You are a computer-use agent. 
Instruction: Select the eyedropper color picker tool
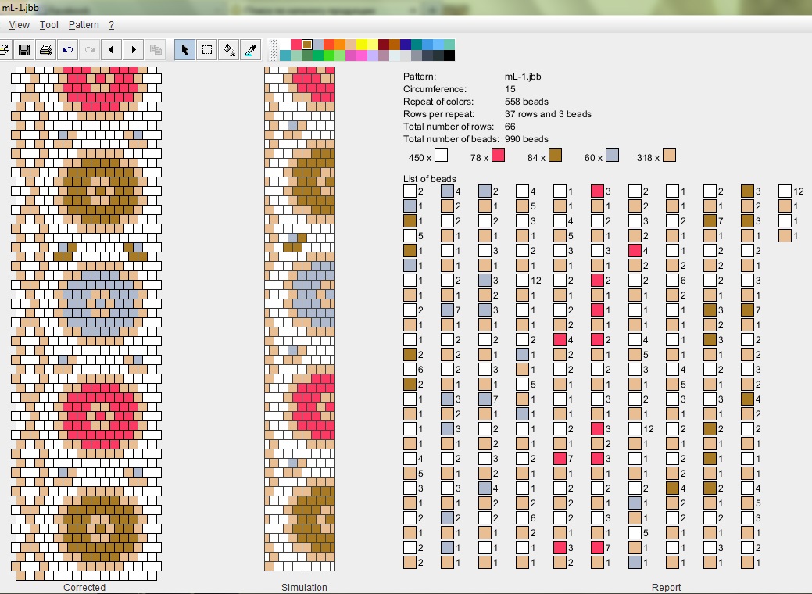tap(251, 50)
